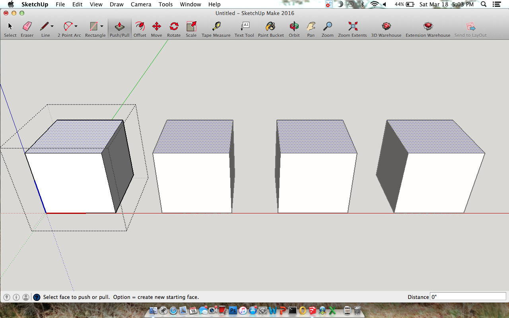Click the geo-location status icon

(7, 297)
